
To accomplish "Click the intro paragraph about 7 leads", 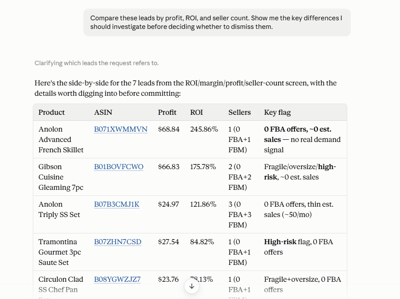I will click(185, 88).
